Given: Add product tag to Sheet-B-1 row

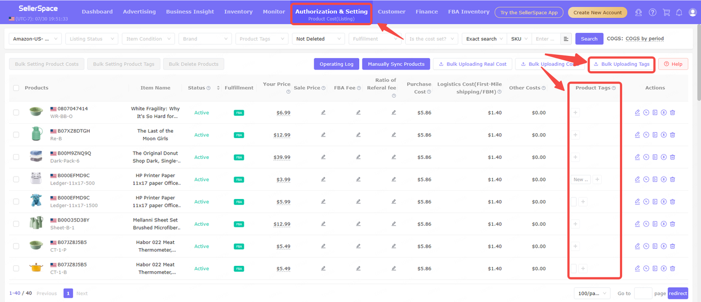Looking at the screenshot, I should (575, 224).
